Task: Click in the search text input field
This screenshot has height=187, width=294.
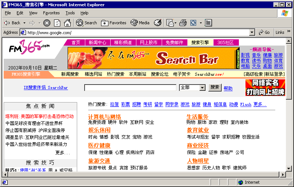Action: (130, 88)
